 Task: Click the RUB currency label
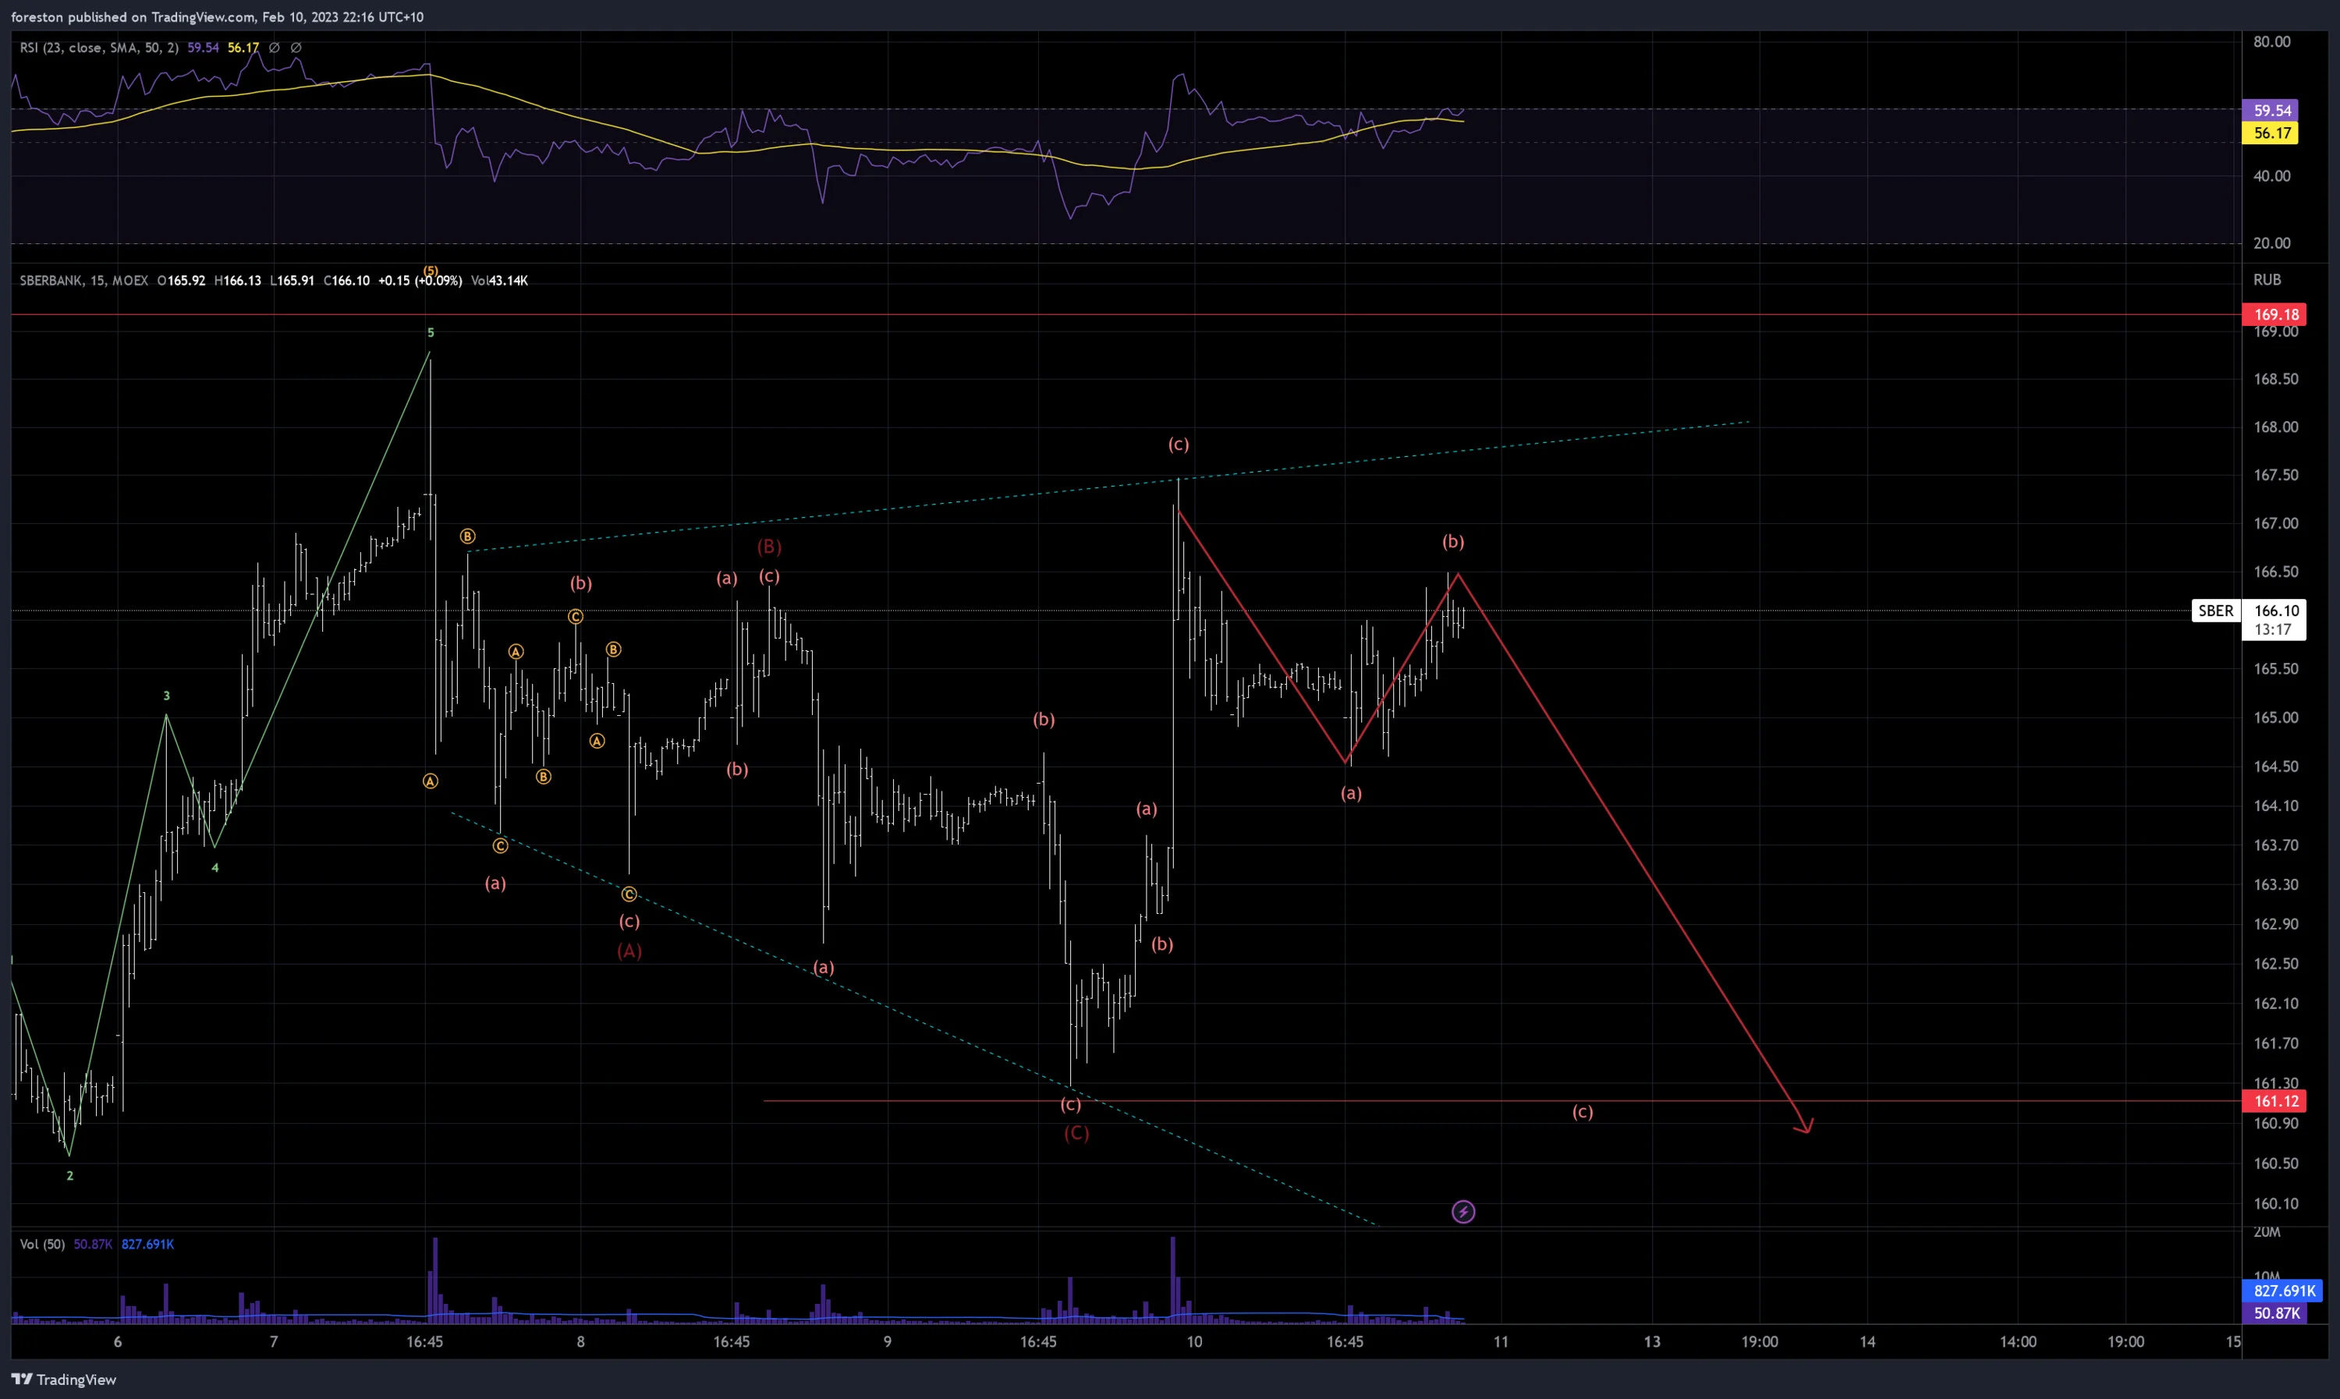pyautogui.click(x=2267, y=280)
